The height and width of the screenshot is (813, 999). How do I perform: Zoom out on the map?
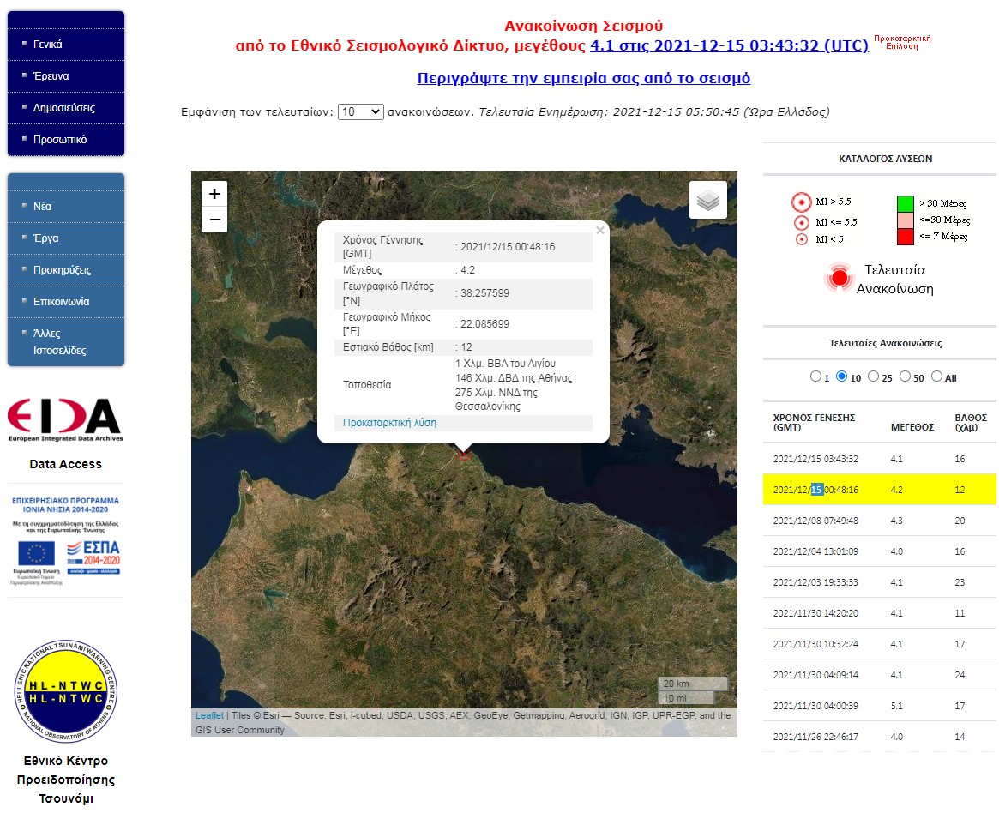tap(214, 220)
